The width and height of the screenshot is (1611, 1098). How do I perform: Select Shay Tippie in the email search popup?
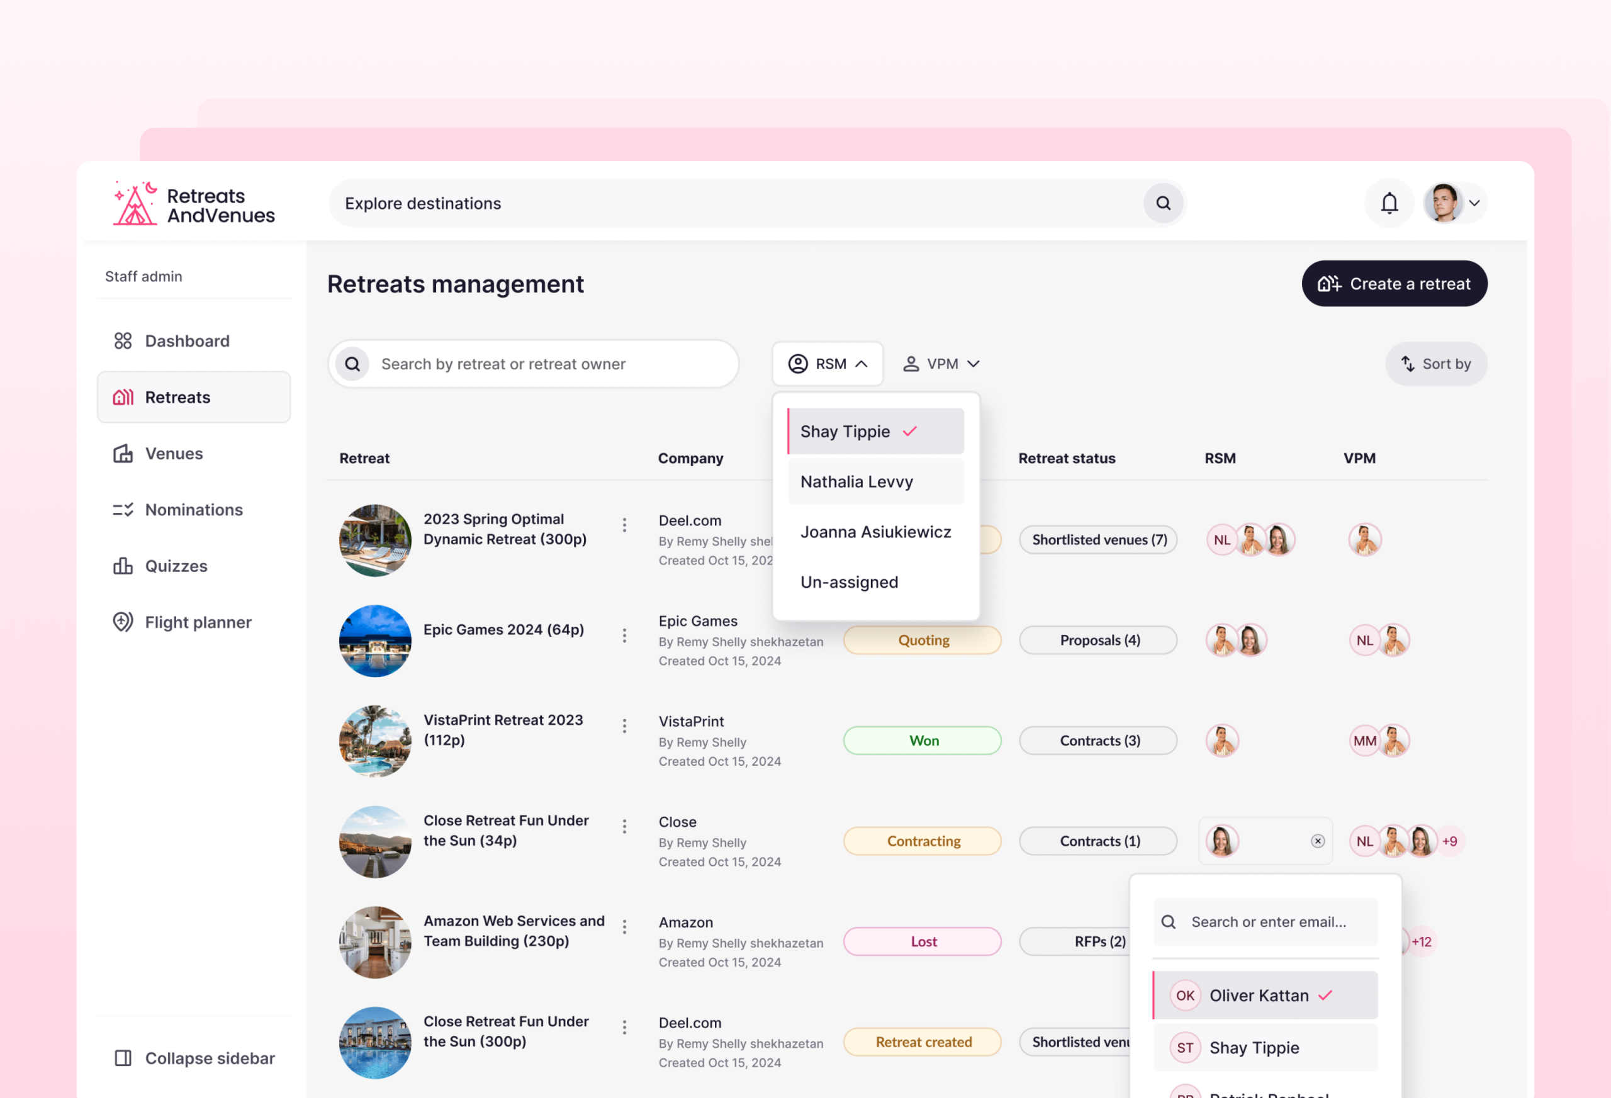point(1254,1048)
